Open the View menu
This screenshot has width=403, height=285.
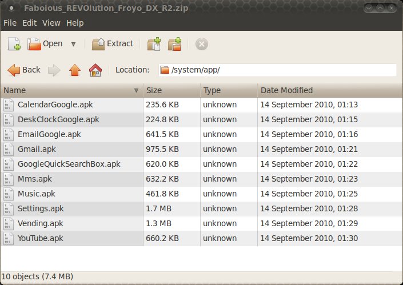coord(51,23)
